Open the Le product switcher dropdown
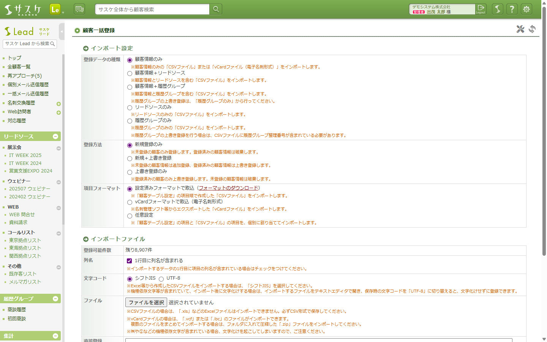This screenshot has height=342, width=547. [57, 9]
